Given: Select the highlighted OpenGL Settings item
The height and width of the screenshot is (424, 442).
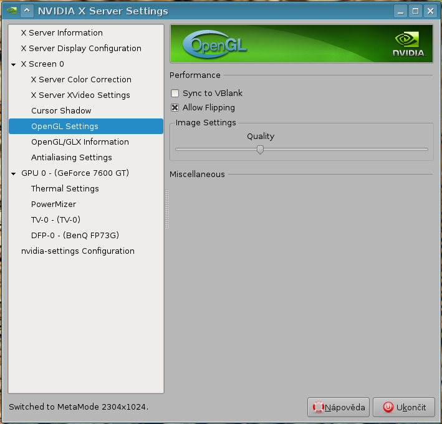Looking at the screenshot, I should coord(86,127).
